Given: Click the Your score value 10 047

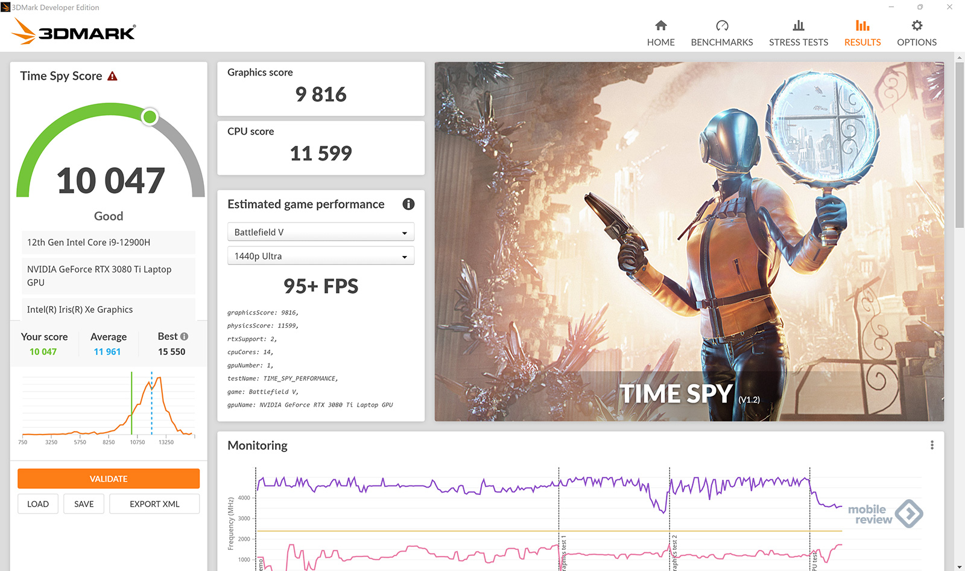Looking at the screenshot, I should pos(43,352).
